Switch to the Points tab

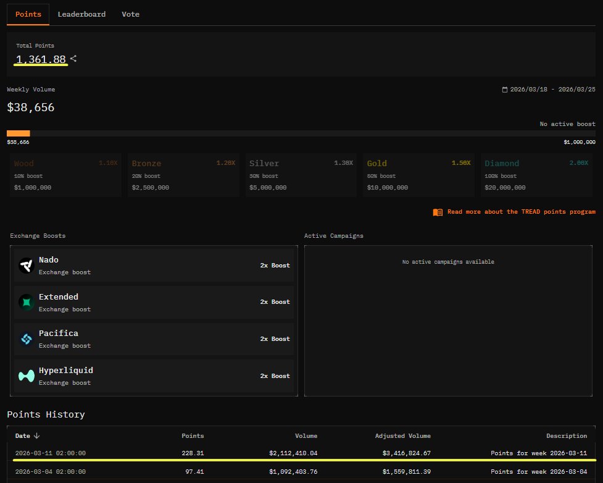(x=28, y=14)
